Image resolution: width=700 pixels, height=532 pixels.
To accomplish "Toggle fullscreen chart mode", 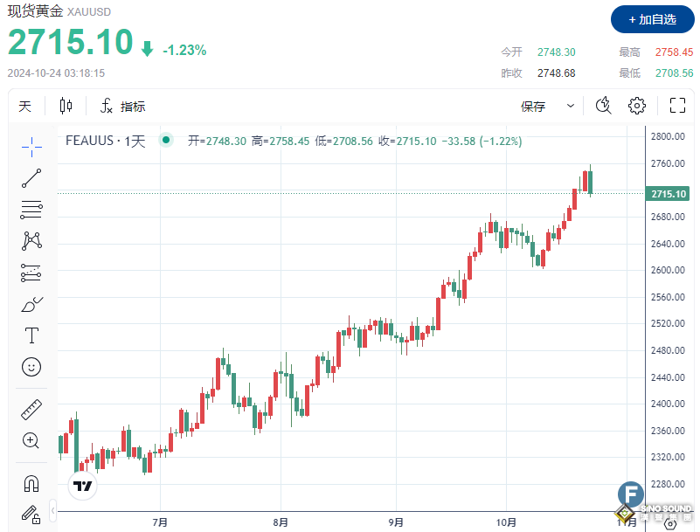I will tap(677, 105).
